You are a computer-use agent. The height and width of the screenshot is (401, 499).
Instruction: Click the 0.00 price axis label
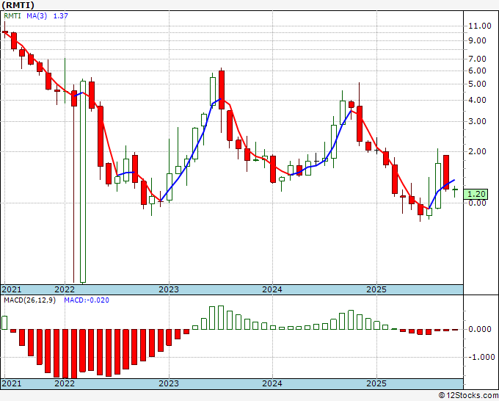478,203
